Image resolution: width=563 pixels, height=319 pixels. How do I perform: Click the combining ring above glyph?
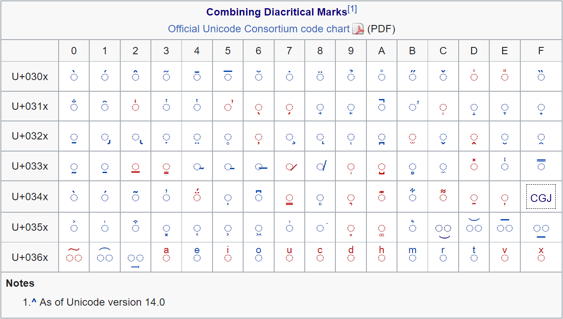tap(382, 76)
